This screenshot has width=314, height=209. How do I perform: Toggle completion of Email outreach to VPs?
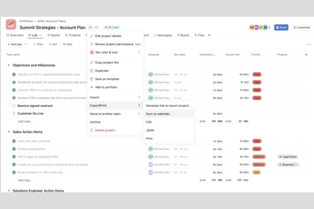point(14,172)
